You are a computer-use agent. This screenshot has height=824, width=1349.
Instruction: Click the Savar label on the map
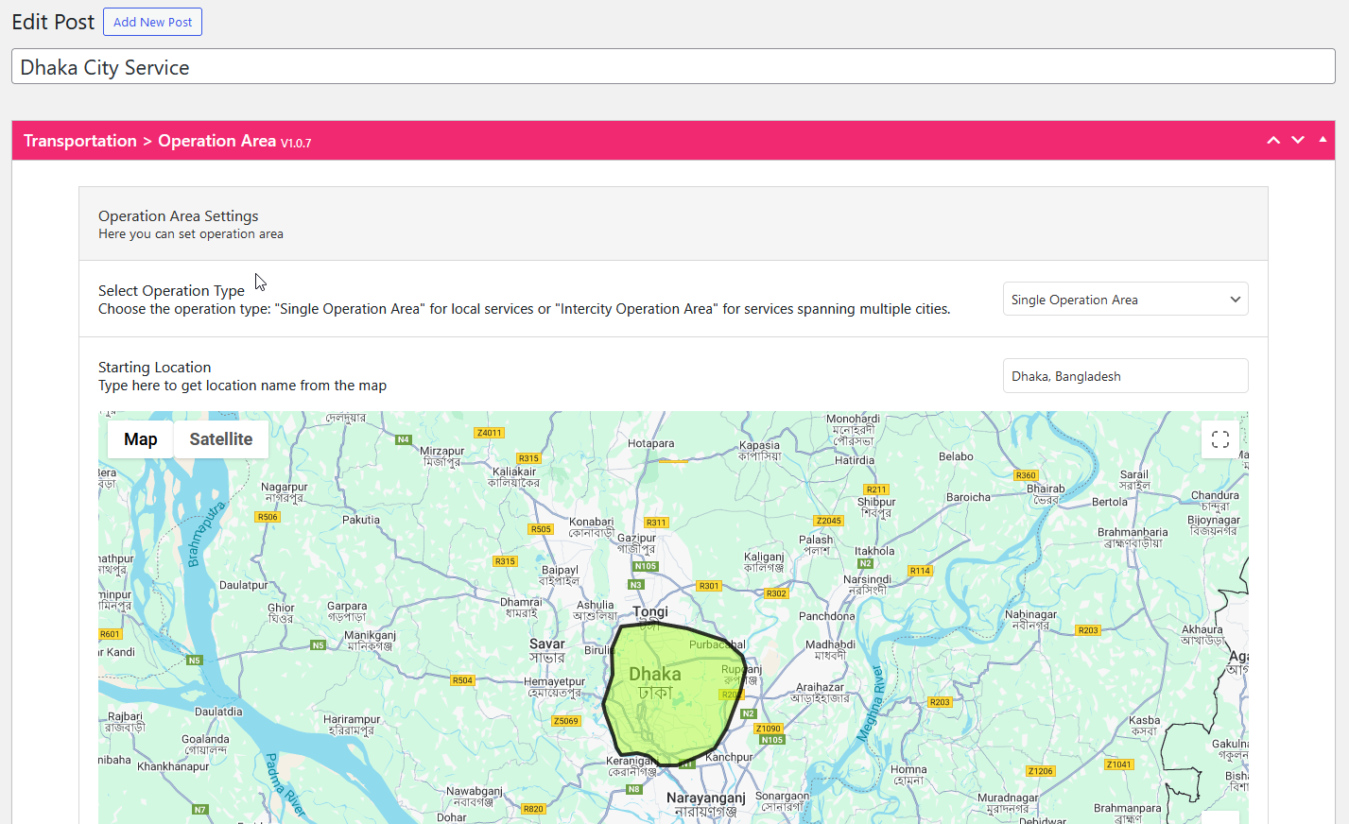pyautogui.click(x=546, y=644)
